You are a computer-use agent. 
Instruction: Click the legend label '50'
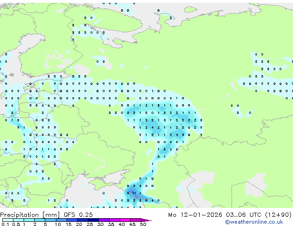click(x=143, y=224)
